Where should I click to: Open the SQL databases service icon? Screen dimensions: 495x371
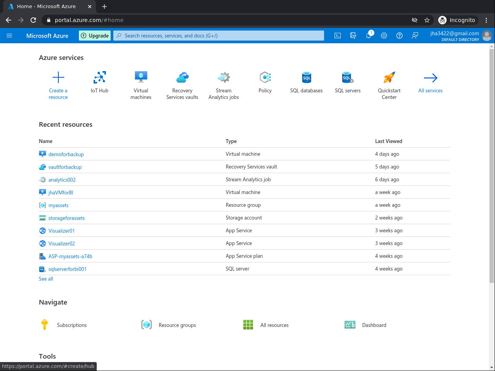[307, 77]
